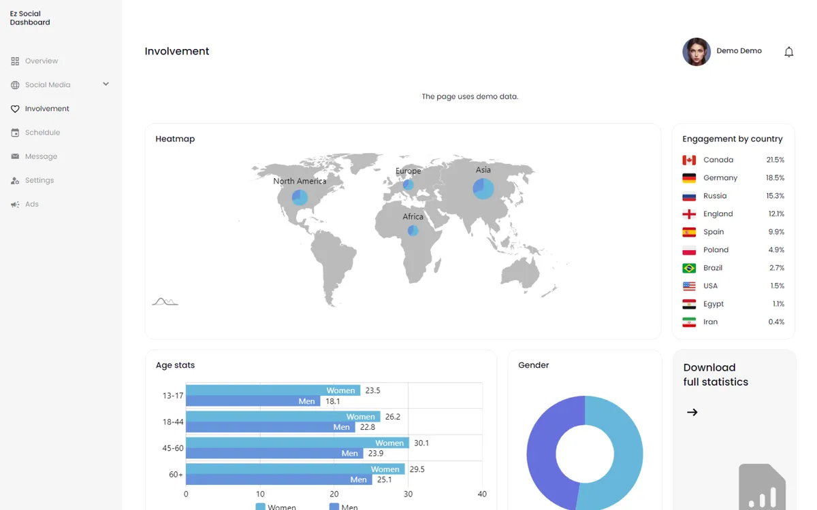Click the Iran flag icon
This screenshot has width=817, height=510.
tap(689, 322)
